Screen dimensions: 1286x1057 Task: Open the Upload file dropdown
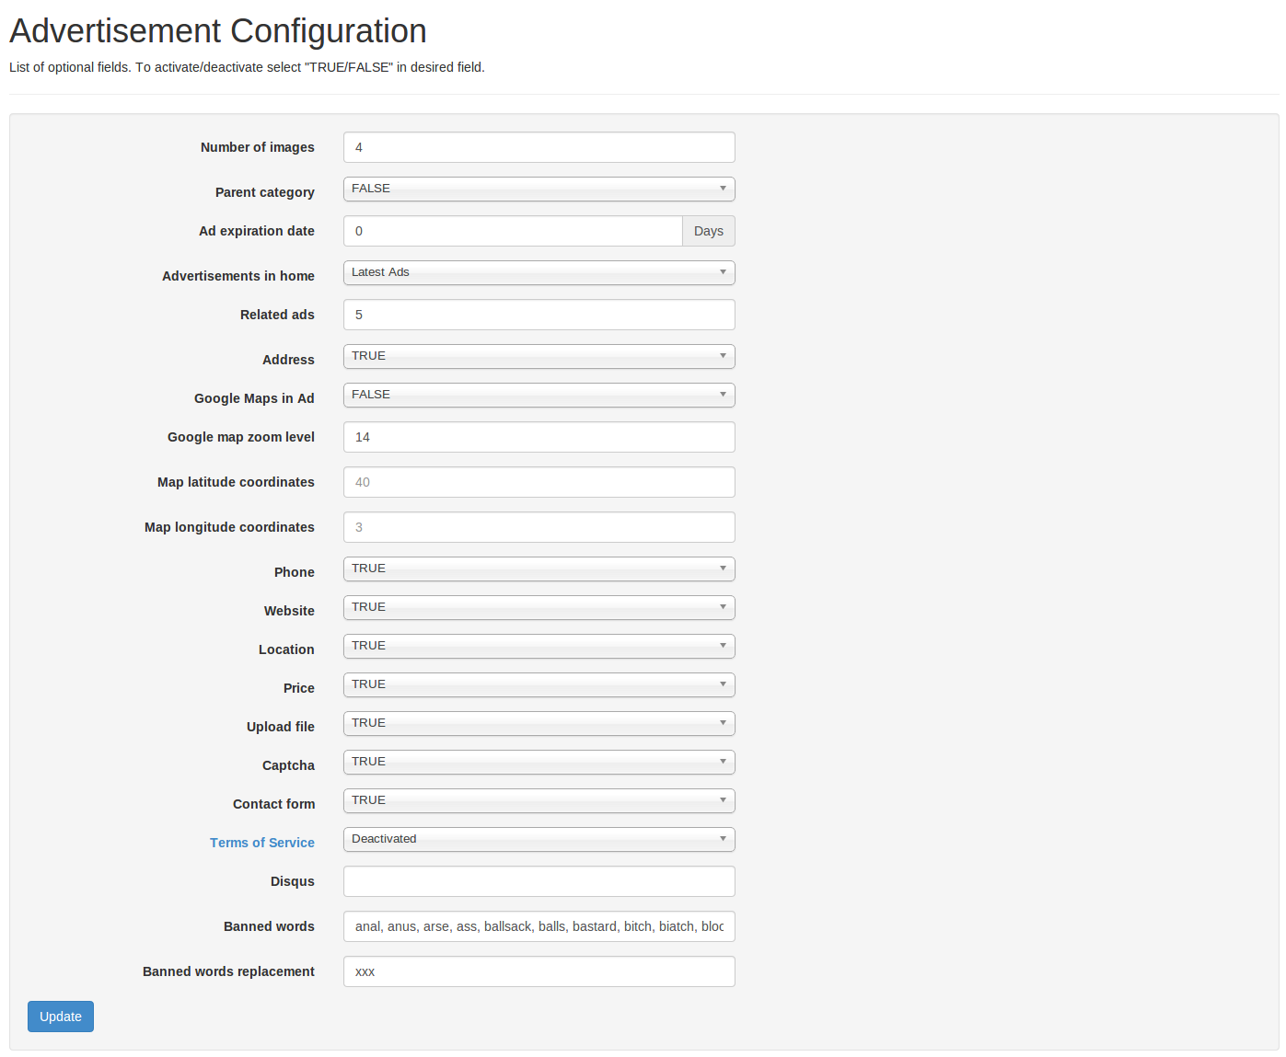coord(539,723)
